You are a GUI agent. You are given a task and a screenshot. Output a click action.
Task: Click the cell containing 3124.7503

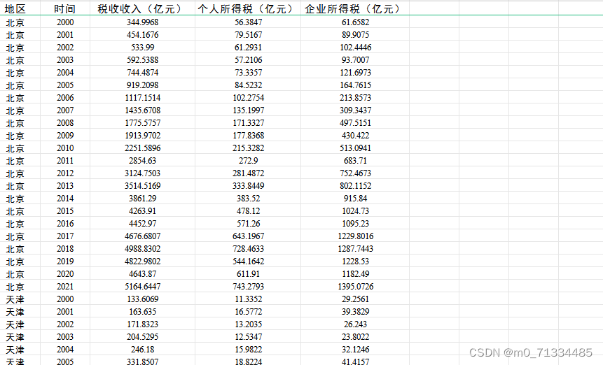pos(143,173)
